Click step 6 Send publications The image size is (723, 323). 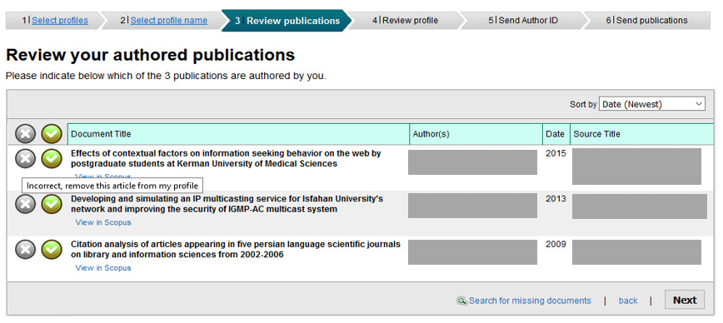646,20
